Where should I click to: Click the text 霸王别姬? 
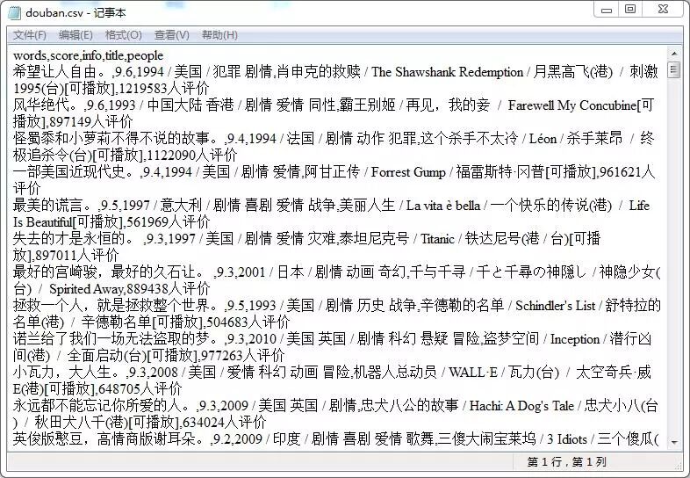click(368, 105)
